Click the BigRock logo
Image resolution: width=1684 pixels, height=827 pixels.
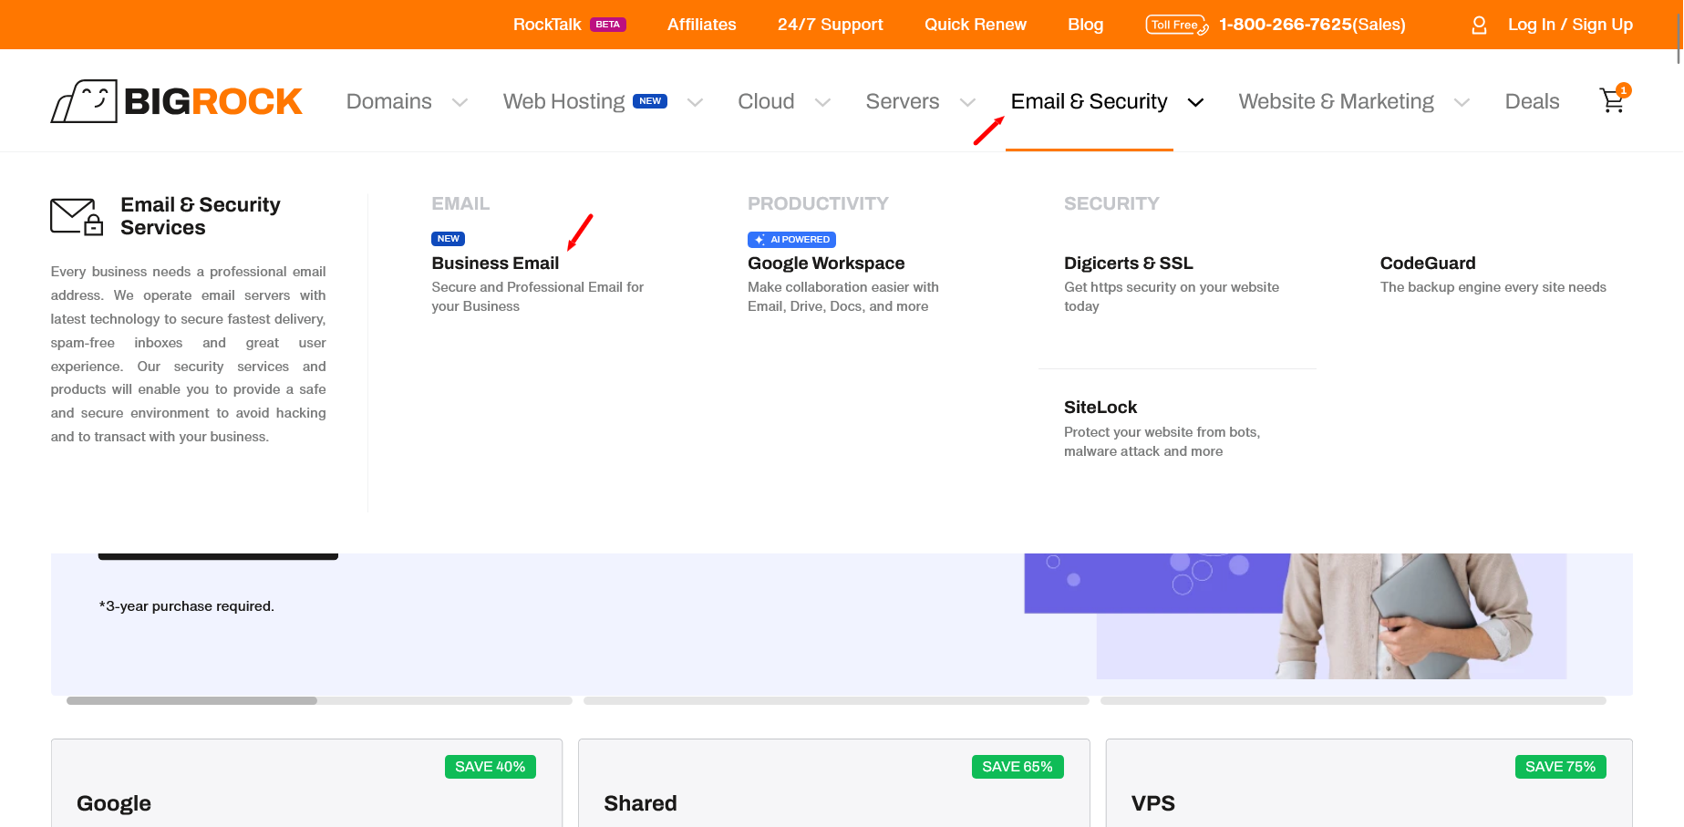(176, 101)
